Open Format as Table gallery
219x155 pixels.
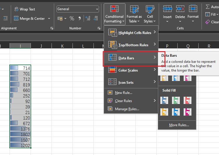tap(134, 14)
